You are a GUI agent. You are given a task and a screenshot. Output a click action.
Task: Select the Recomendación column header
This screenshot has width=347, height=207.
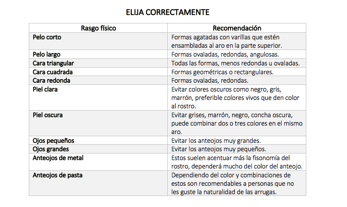point(237,28)
